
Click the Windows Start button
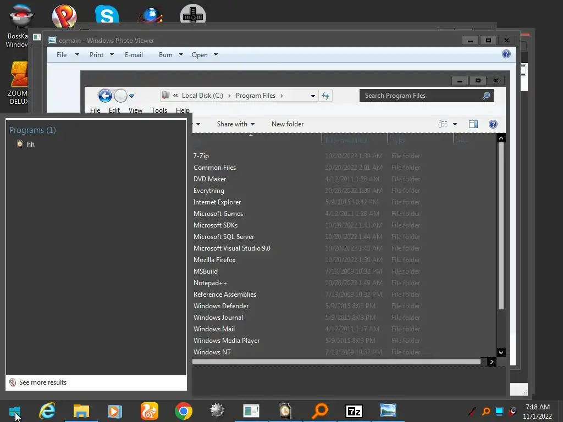tap(15, 411)
